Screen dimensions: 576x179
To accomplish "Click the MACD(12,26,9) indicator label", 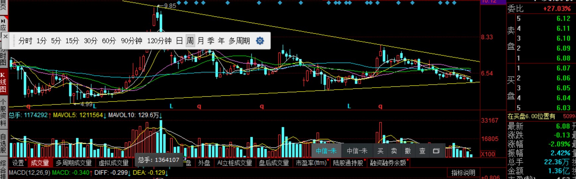I will click(x=30, y=173).
